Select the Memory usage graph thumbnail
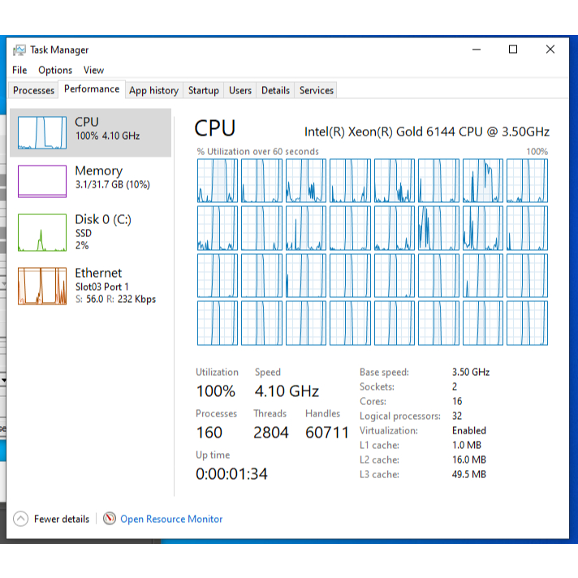The image size is (578, 578). tap(42, 181)
